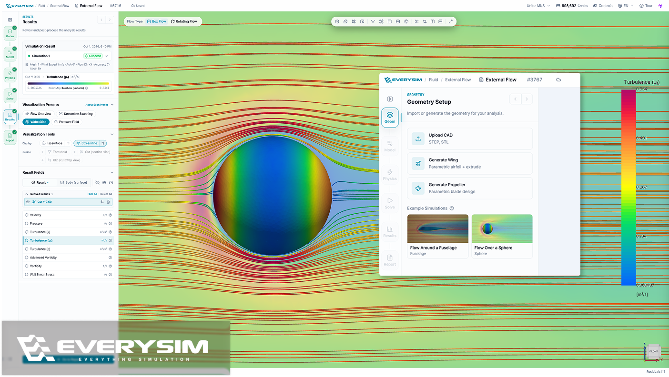Collapse the left sidebar panel
Screen dimensions: 669x377
[x=10, y=20]
